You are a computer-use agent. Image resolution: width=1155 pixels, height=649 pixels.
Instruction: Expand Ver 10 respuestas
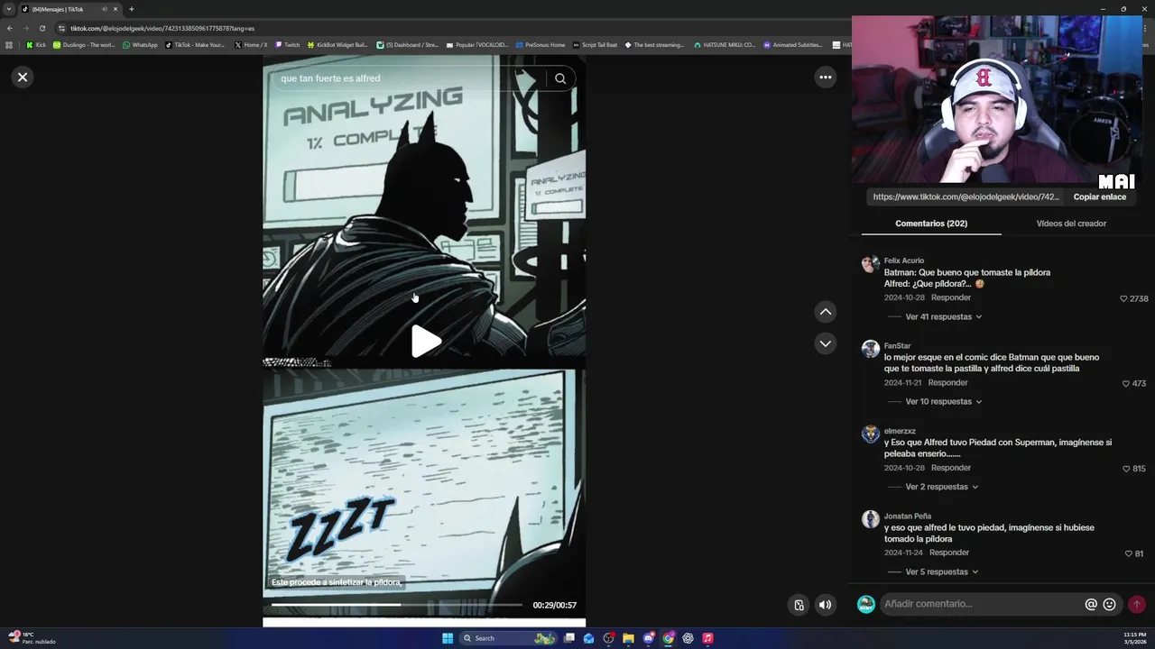(943, 402)
